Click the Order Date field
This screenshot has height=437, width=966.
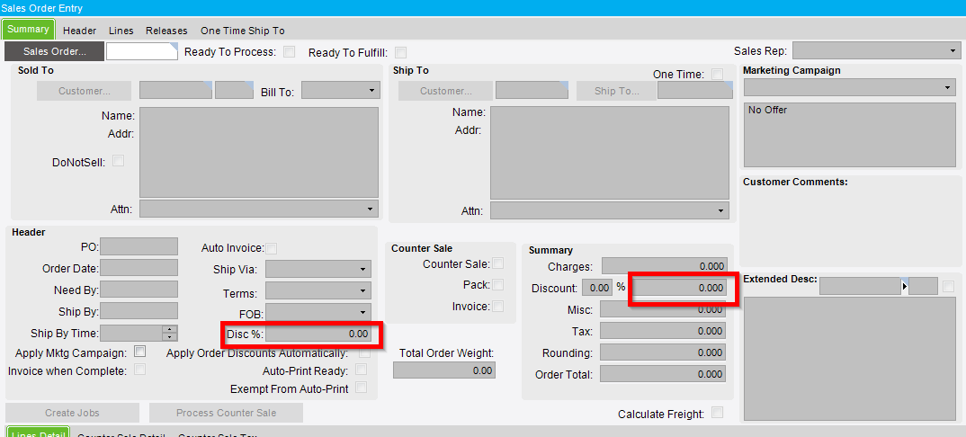tap(139, 268)
